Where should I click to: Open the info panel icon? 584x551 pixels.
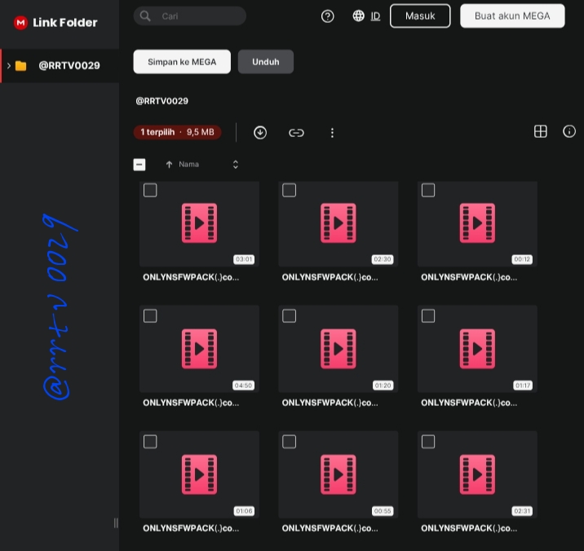(569, 131)
